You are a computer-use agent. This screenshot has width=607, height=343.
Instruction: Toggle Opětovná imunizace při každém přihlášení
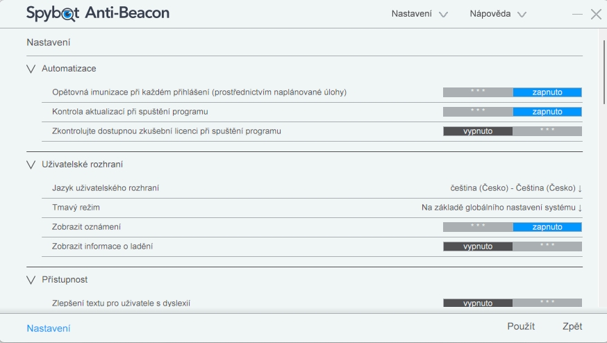point(512,92)
